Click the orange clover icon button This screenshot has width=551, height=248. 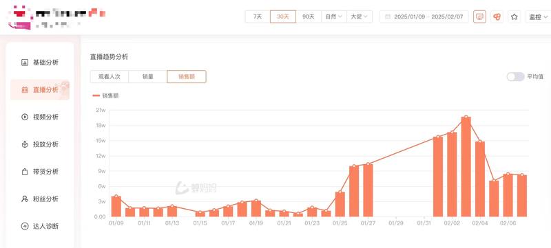[x=497, y=16]
